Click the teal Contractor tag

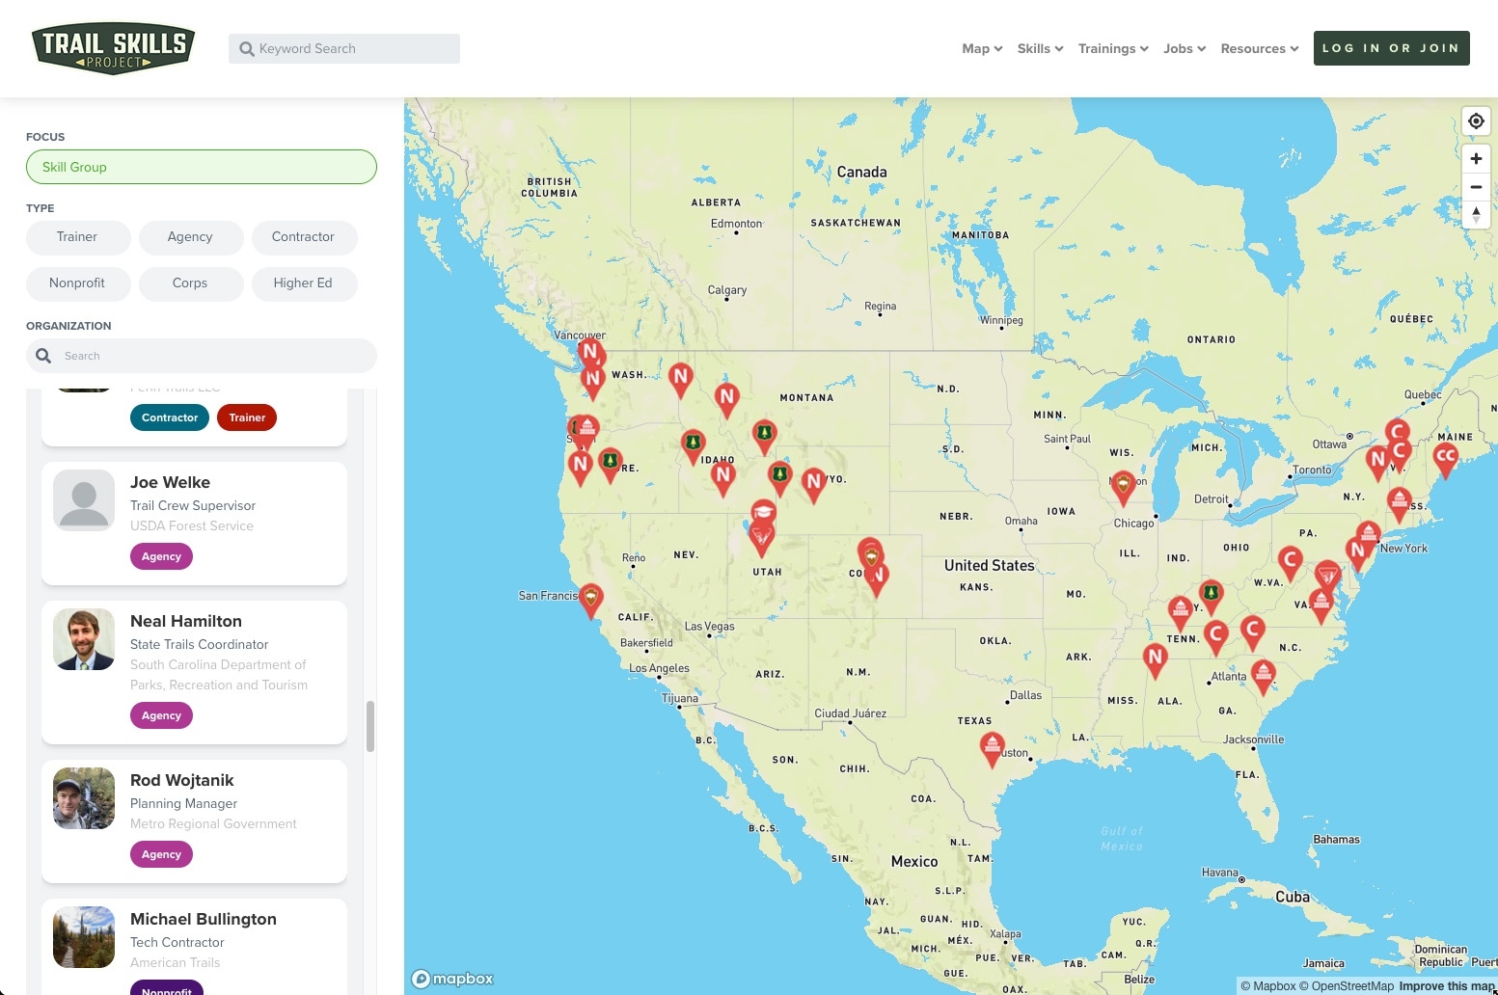pyautogui.click(x=170, y=417)
